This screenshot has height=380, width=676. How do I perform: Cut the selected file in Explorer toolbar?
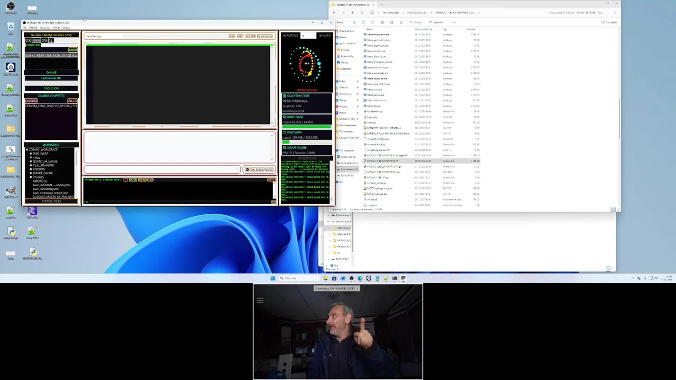pos(354,22)
